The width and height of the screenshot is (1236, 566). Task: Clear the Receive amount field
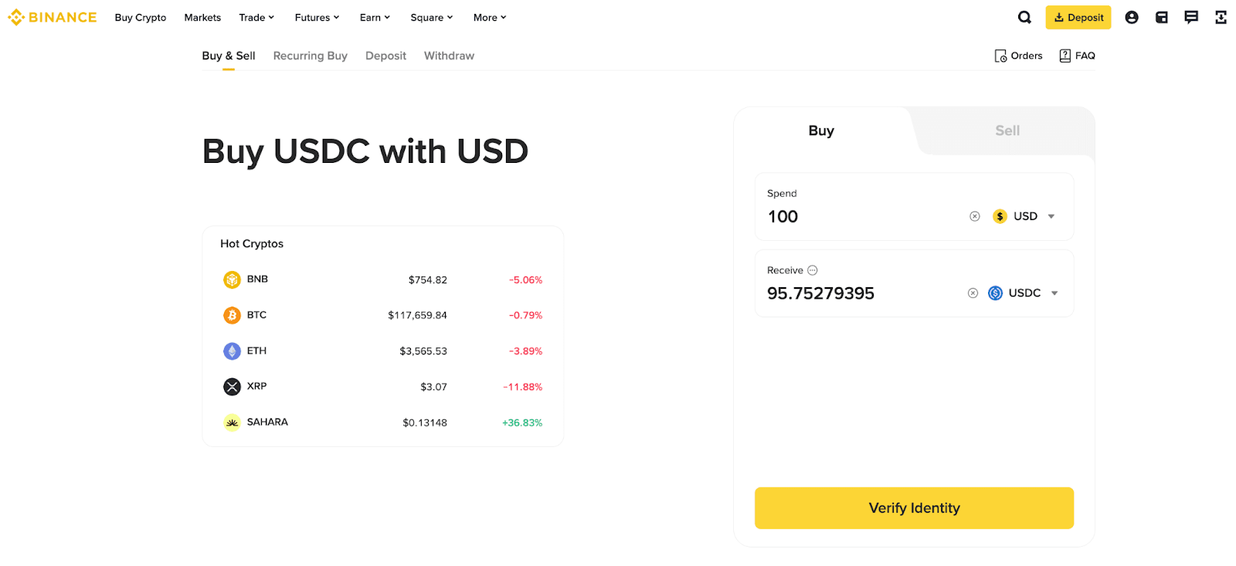(x=973, y=293)
